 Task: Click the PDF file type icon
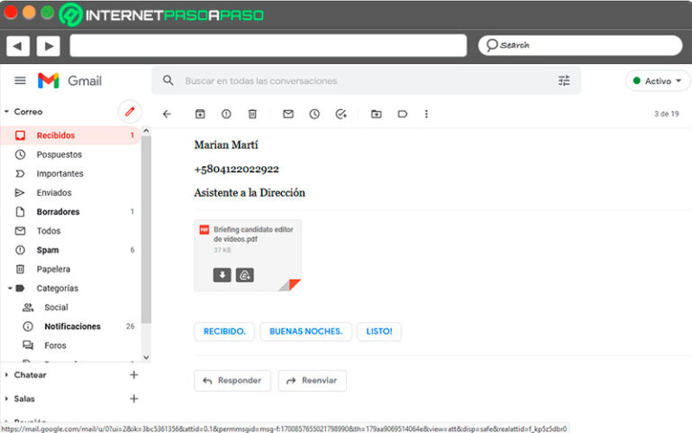[204, 230]
